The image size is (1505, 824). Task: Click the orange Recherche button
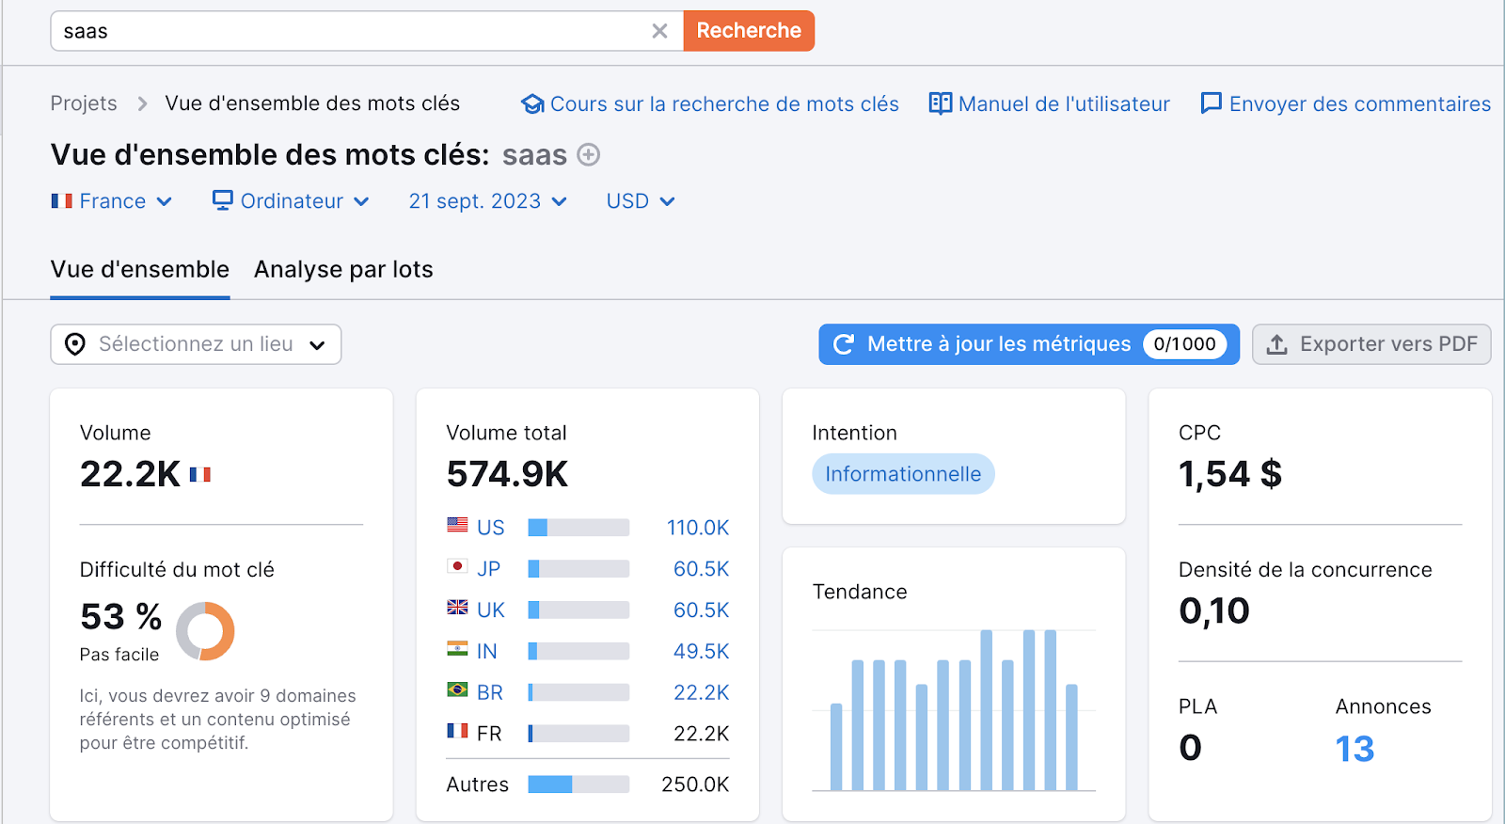pyautogui.click(x=749, y=31)
